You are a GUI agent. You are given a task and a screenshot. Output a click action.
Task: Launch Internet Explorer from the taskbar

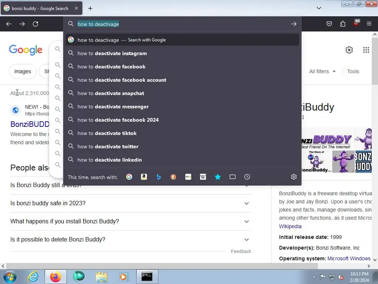point(33,277)
